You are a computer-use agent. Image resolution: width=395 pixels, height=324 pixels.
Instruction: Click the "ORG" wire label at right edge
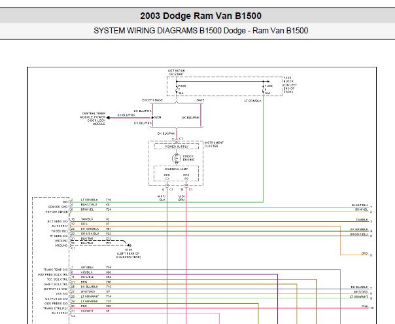point(364,253)
